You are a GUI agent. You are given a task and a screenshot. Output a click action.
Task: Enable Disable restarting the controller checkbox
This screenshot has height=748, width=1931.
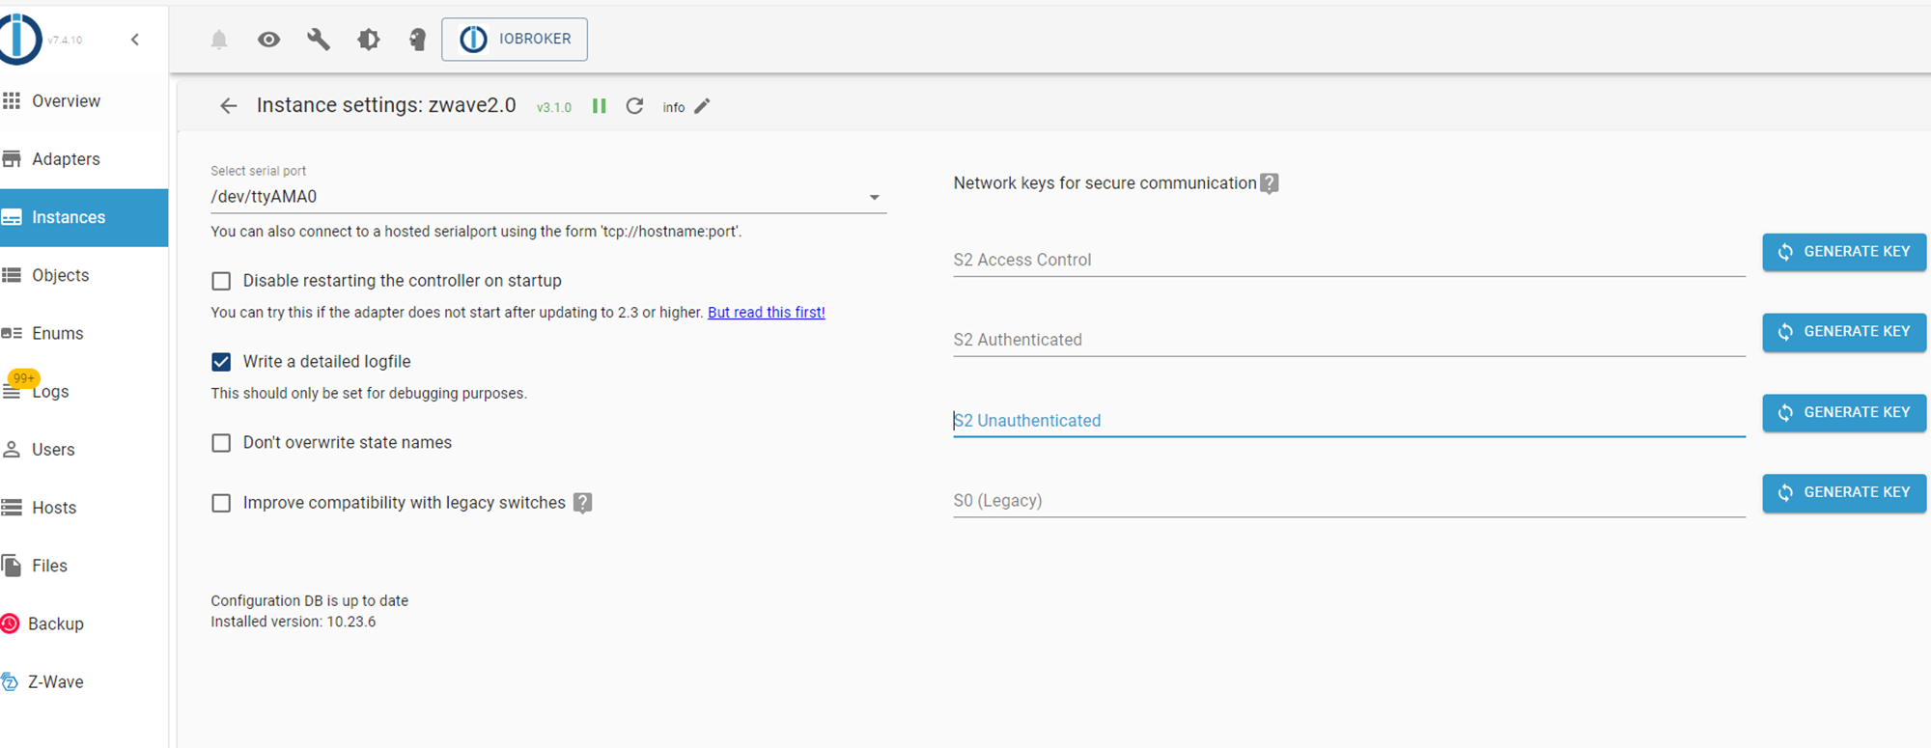coord(221,281)
